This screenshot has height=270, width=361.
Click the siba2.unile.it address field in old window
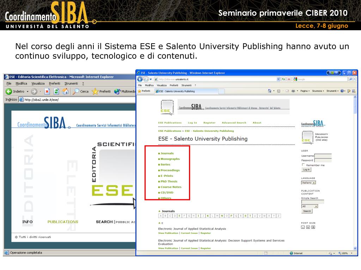77,99
